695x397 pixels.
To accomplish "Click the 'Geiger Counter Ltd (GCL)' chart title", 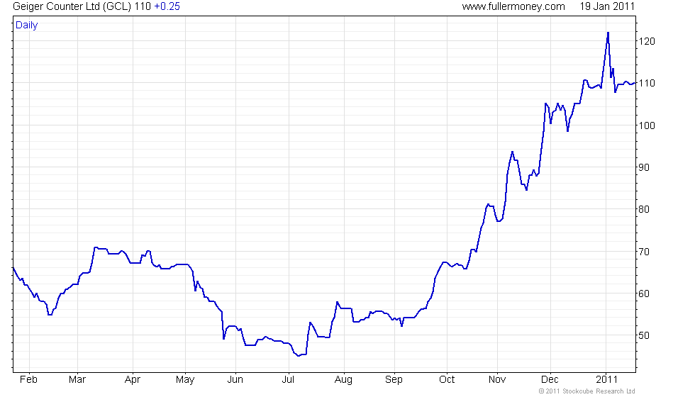I will [x=72, y=6].
